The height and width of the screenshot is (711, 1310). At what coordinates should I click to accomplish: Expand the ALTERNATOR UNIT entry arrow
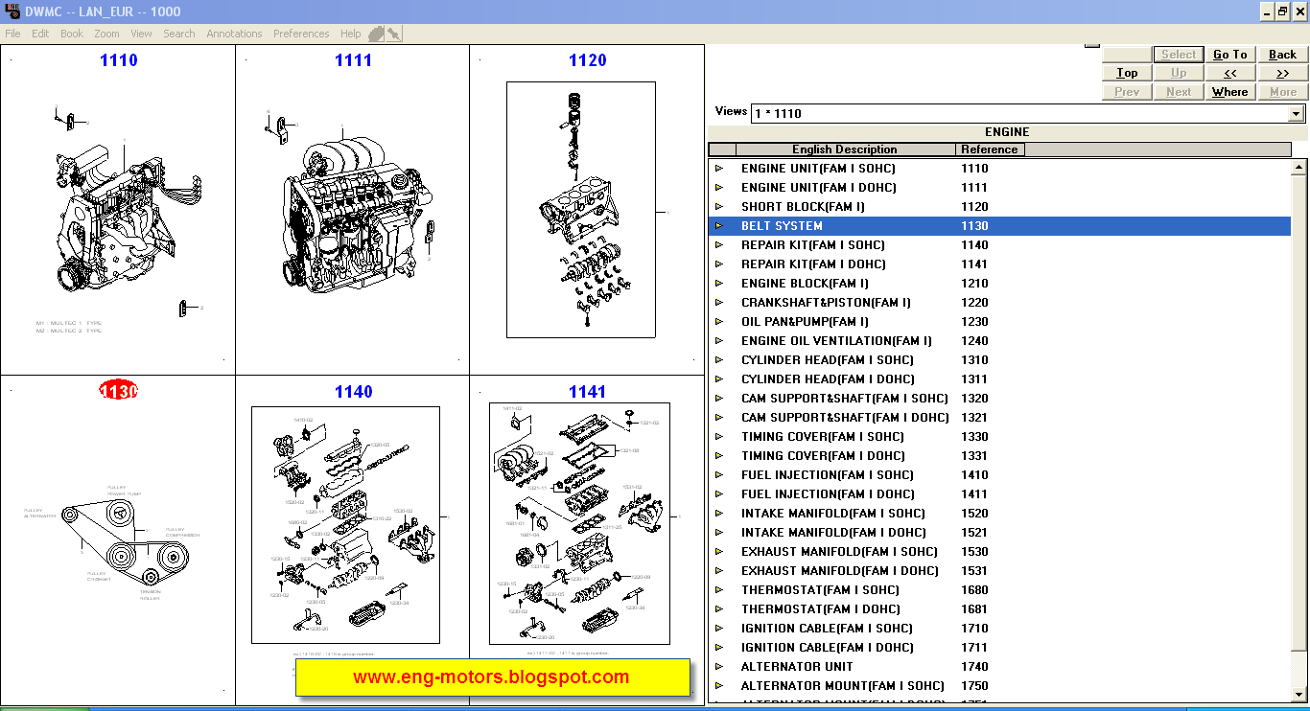click(x=720, y=666)
